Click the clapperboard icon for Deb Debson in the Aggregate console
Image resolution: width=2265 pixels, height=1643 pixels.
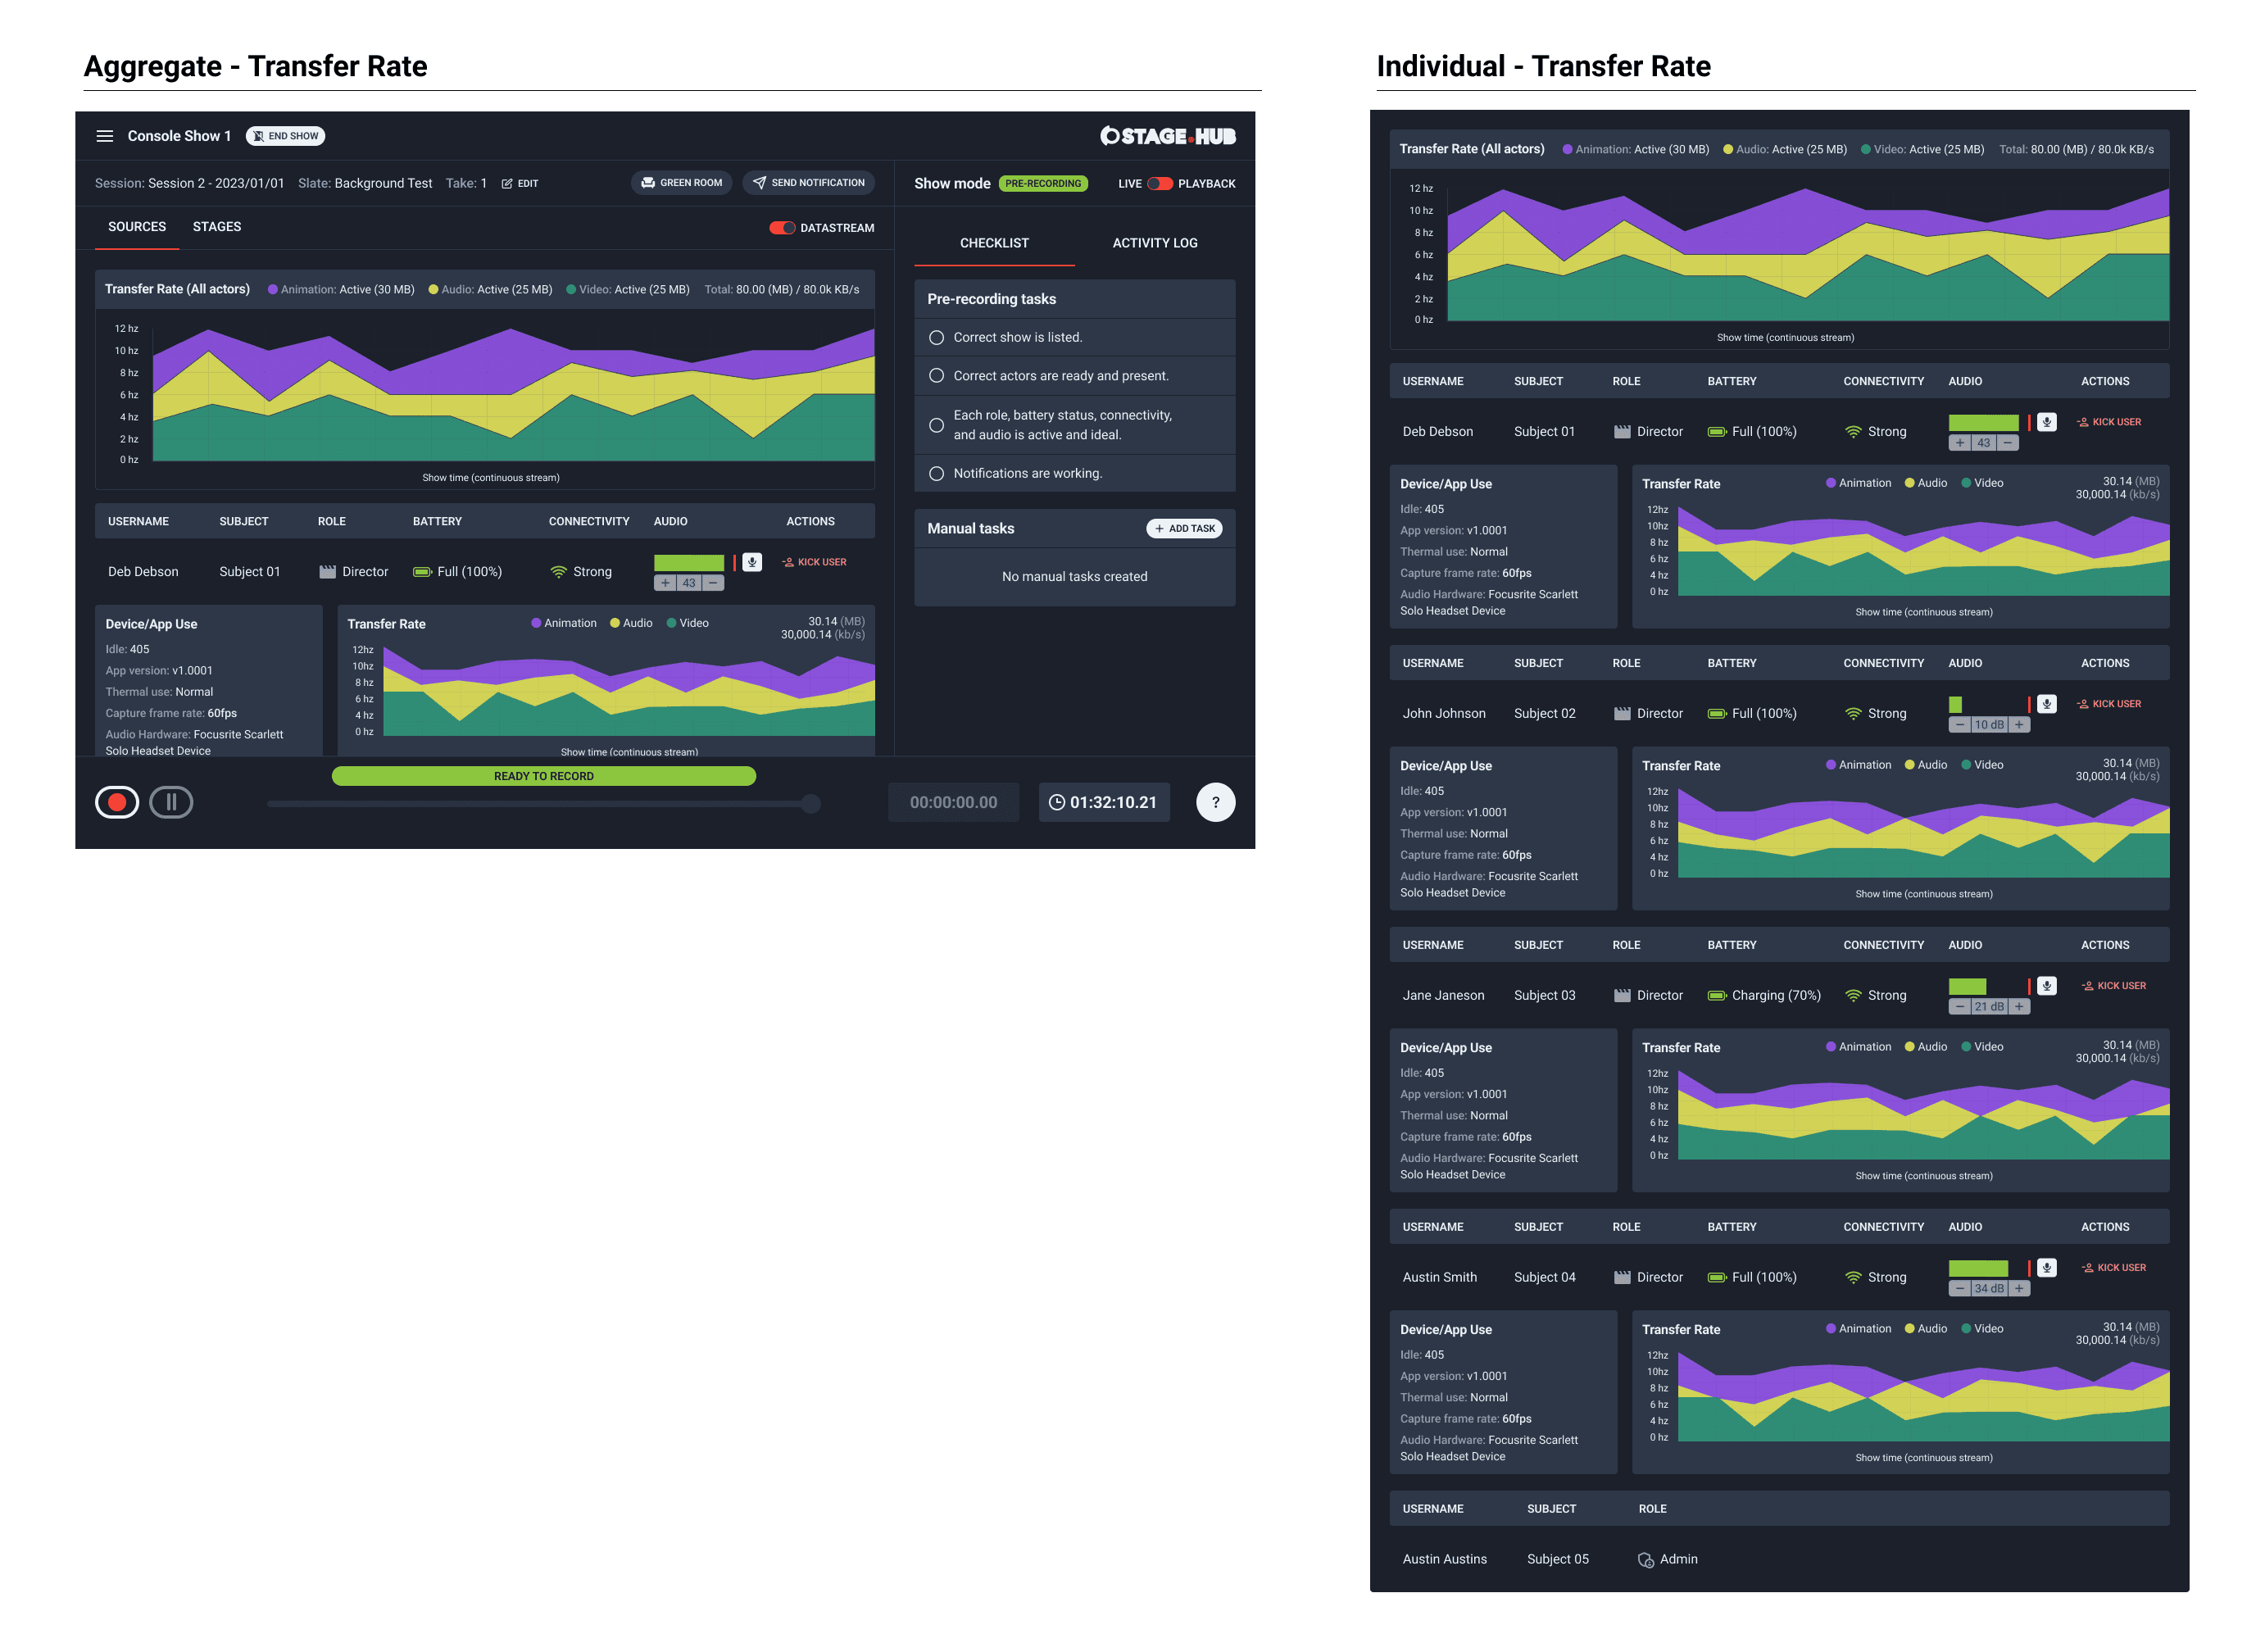pyautogui.click(x=328, y=571)
